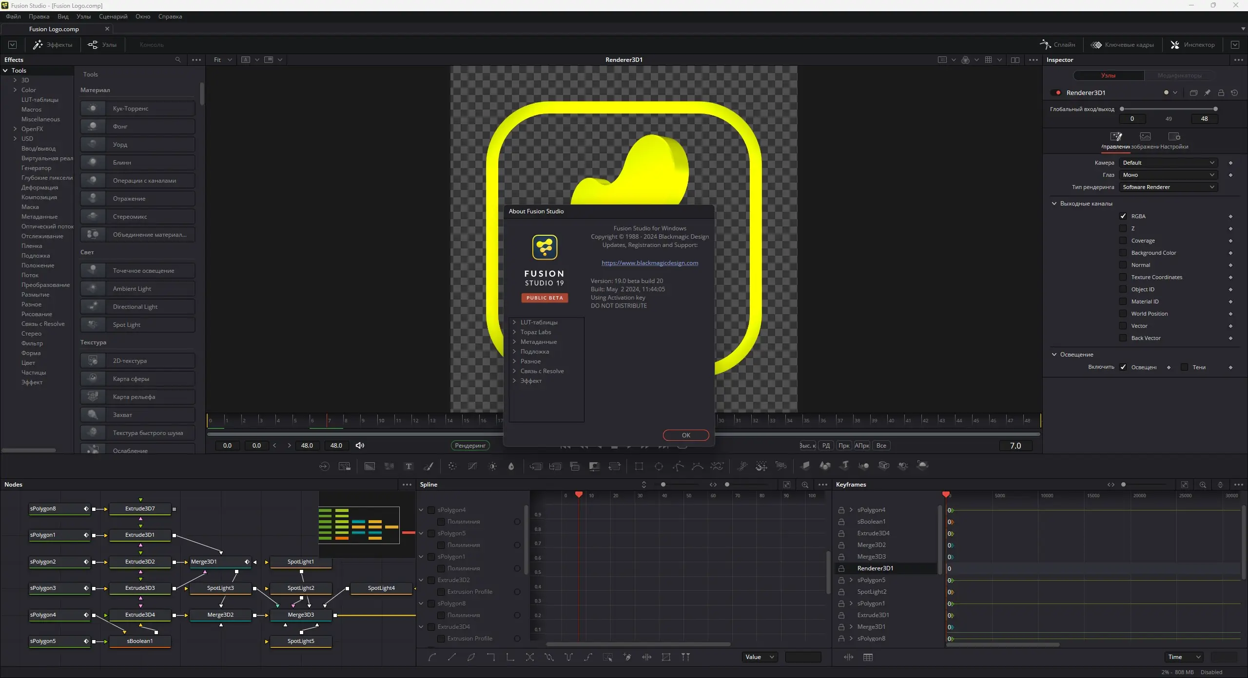Collapse the Выходные каналы section
Viewport: 1248px width, 678px height.
tap(1054, 204)
